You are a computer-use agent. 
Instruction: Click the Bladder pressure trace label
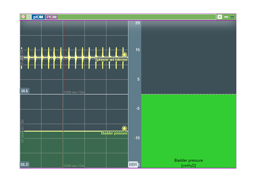click(114, 133)
